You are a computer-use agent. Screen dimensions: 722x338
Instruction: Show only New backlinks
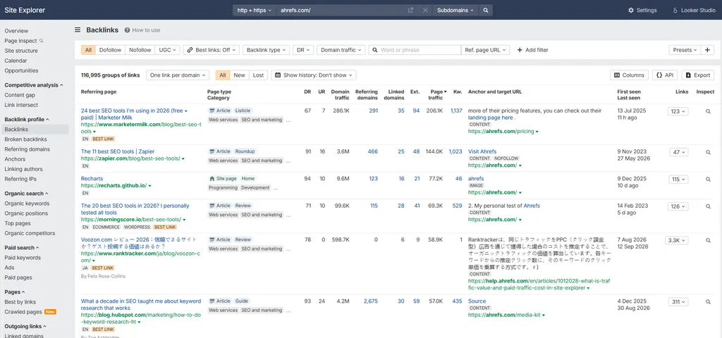(240, 75)
